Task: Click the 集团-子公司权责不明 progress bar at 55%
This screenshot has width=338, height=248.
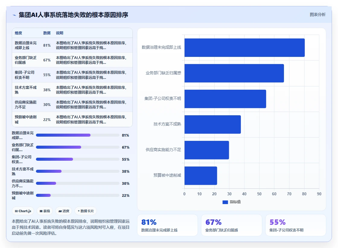Action: [x=78, y=159]
